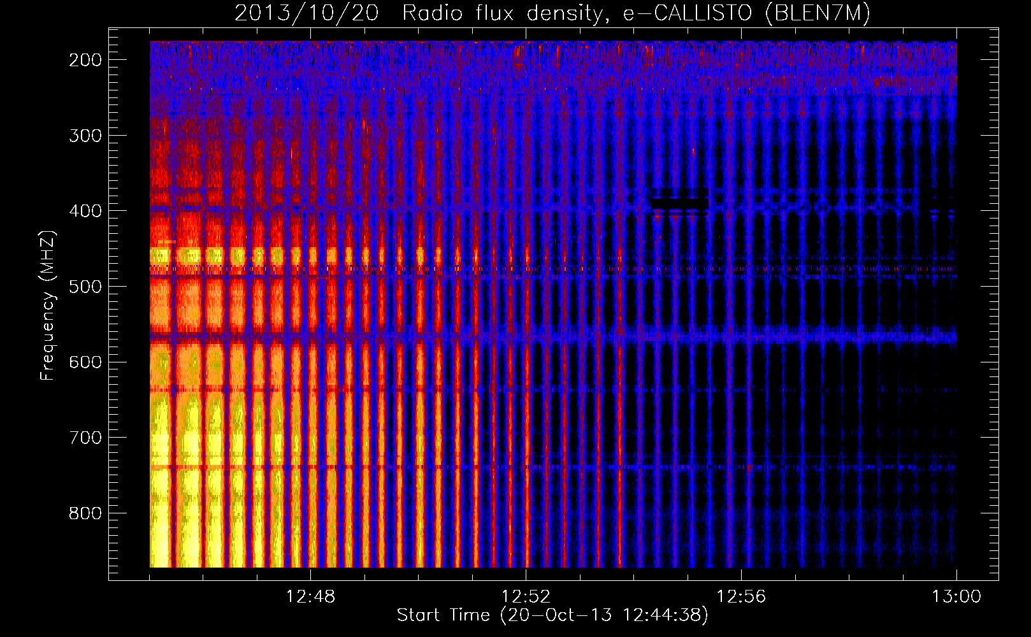Click the 300 frequency tick label
The width and height of the screenshot is (1031, 637).
[85, 136]
